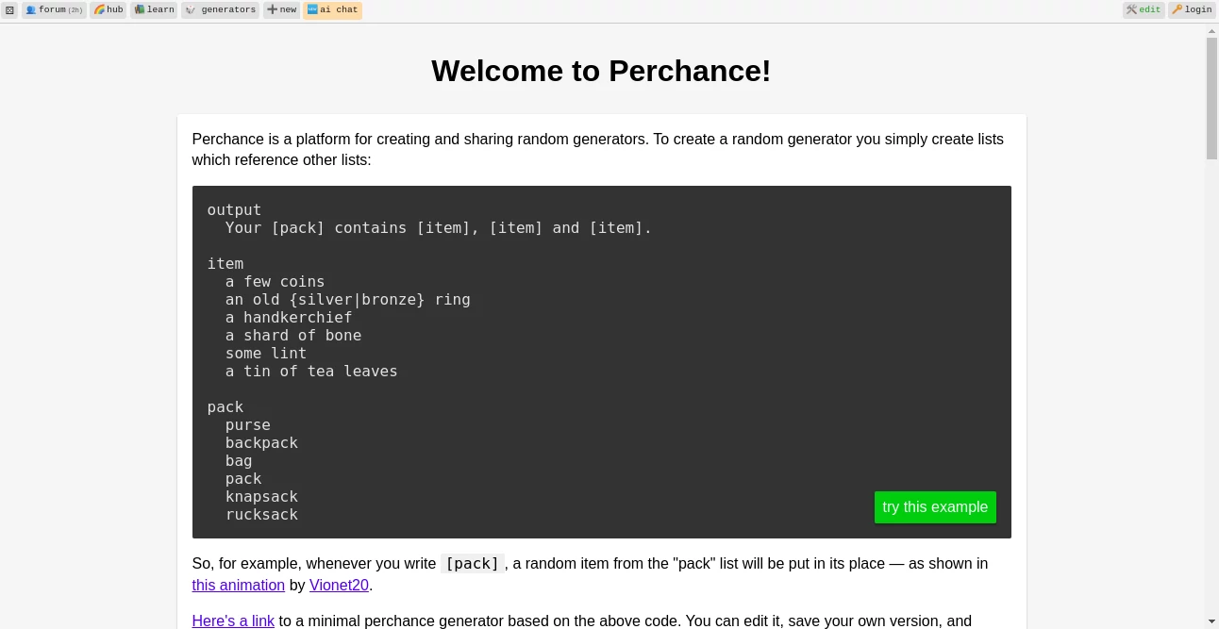The height and width of the screenshot is (629, 1219).
Task: Click the 'knapsack' list entry
Action: point(261,496)
